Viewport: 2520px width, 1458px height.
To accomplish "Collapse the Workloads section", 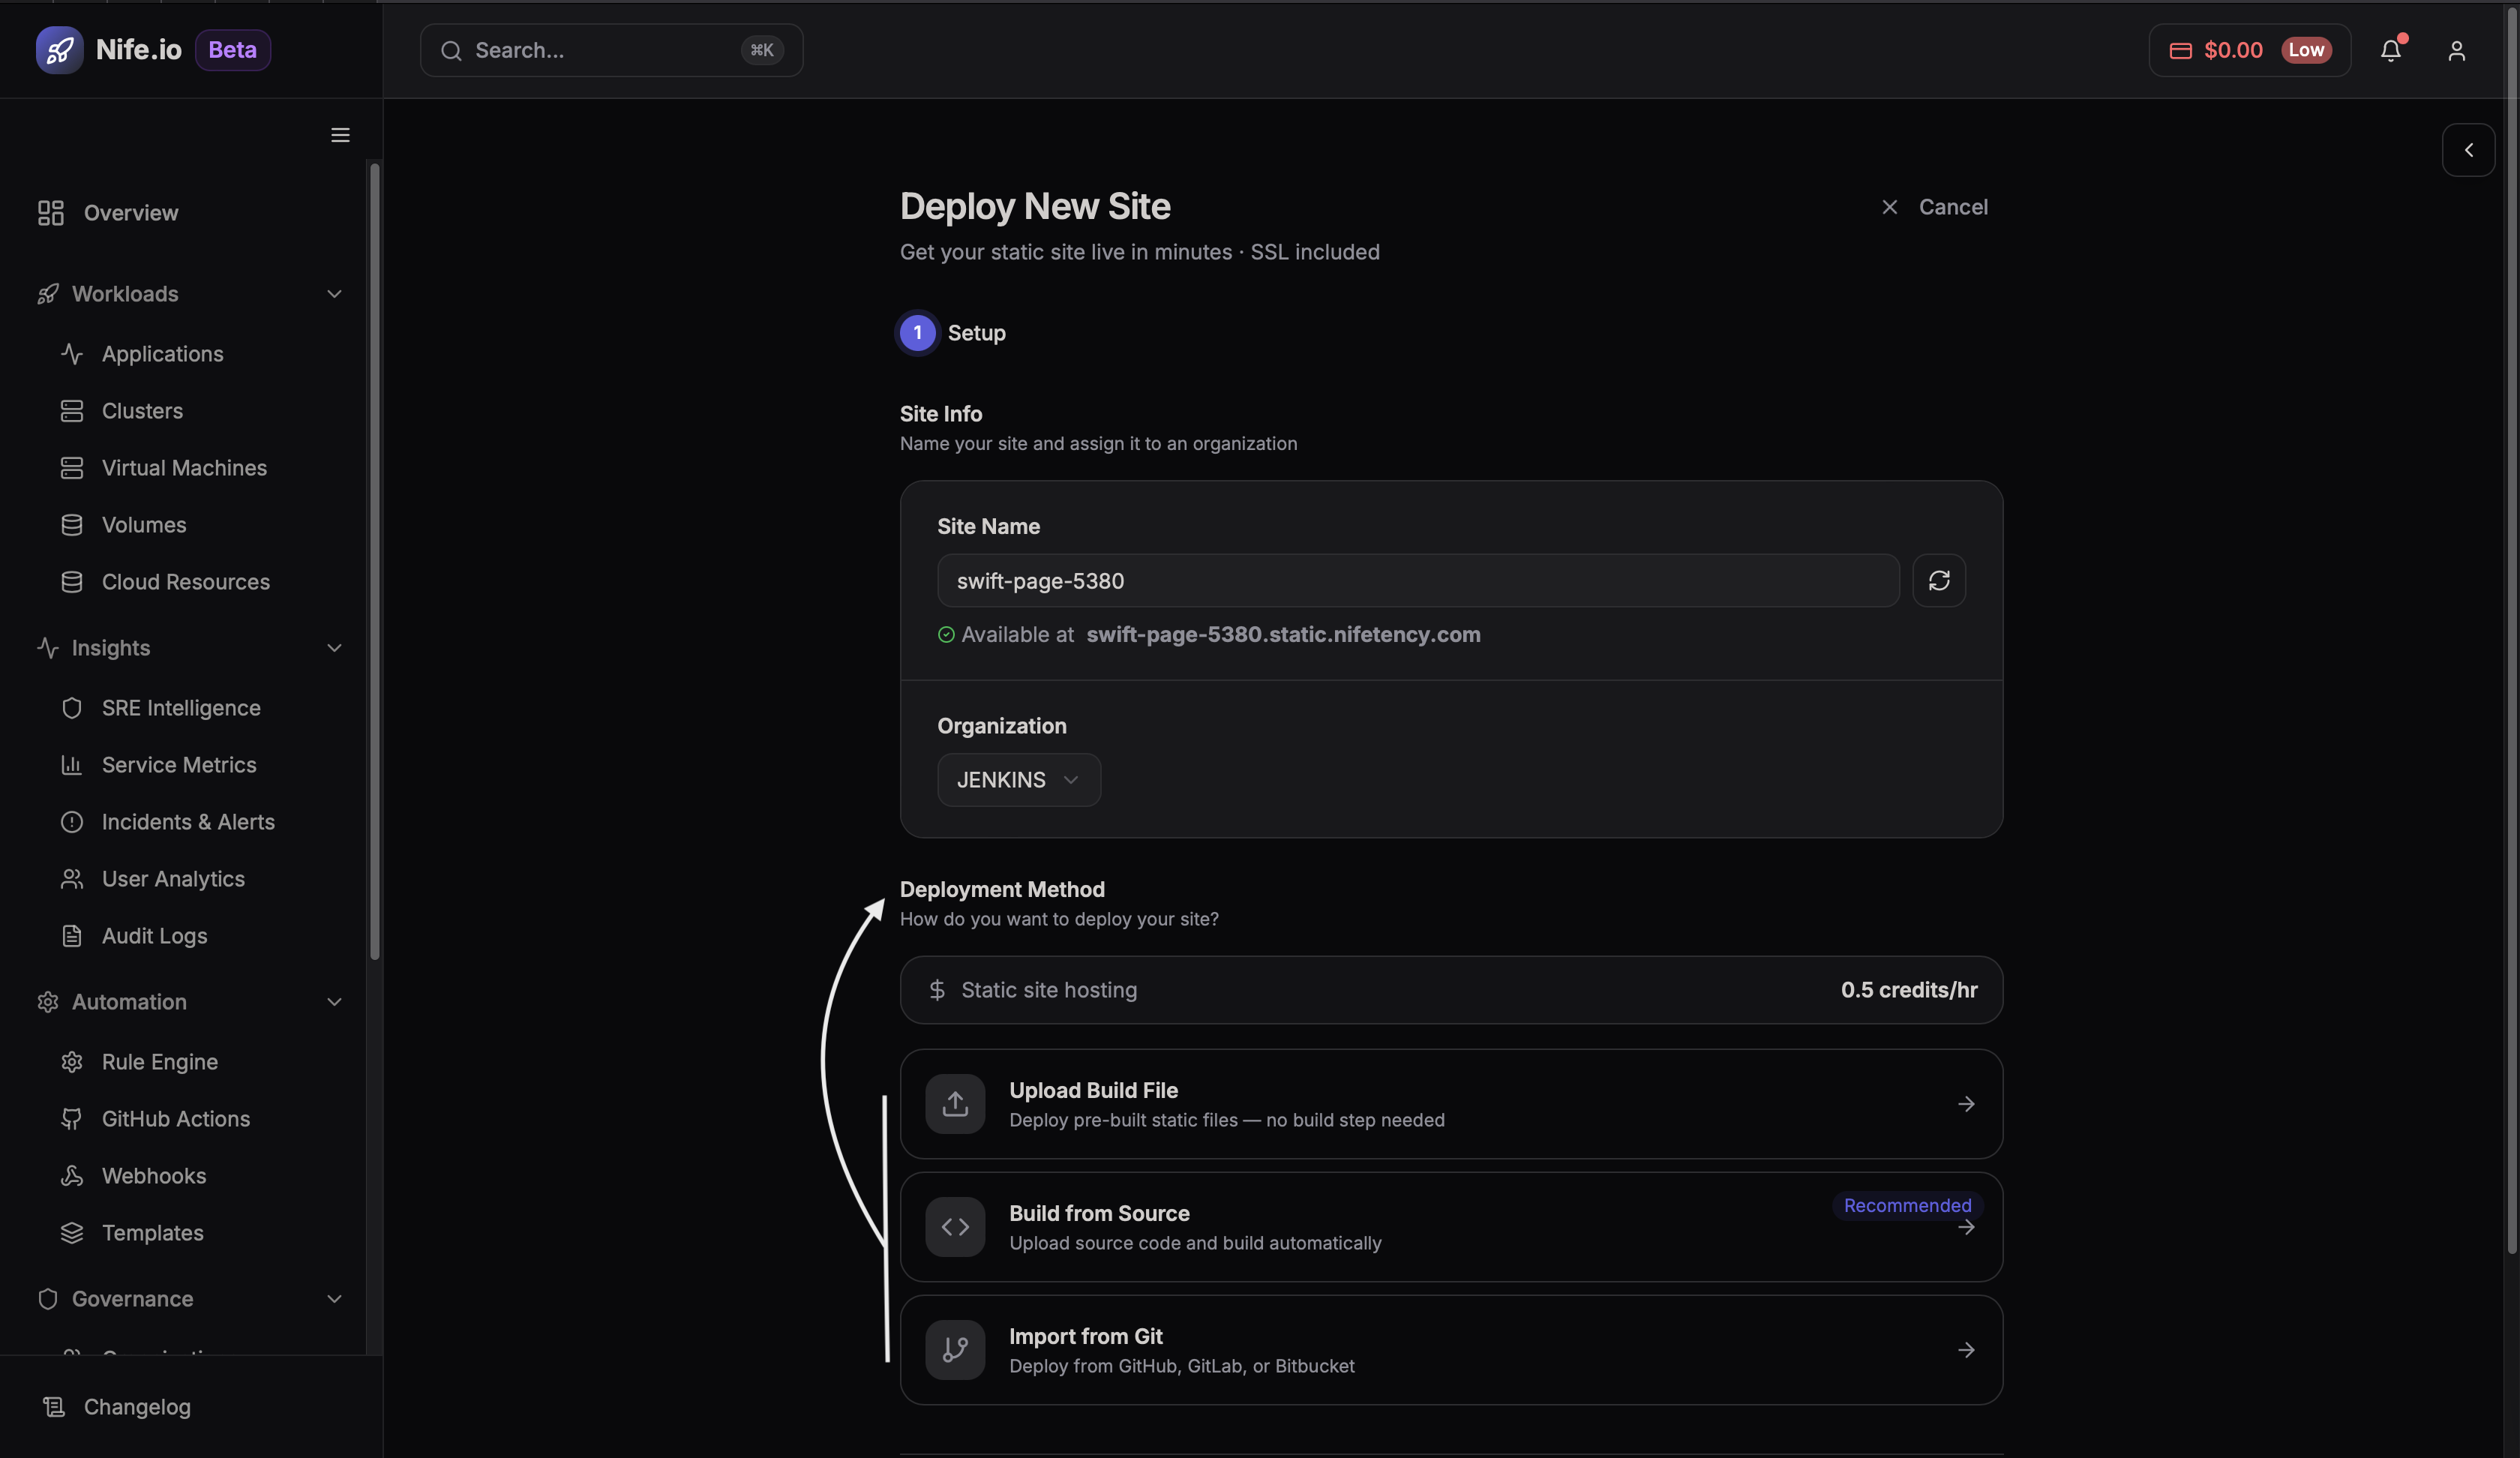I will pos(334,294).
